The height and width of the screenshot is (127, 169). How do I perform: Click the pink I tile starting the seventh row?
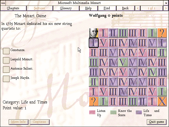tap(94, 92)
